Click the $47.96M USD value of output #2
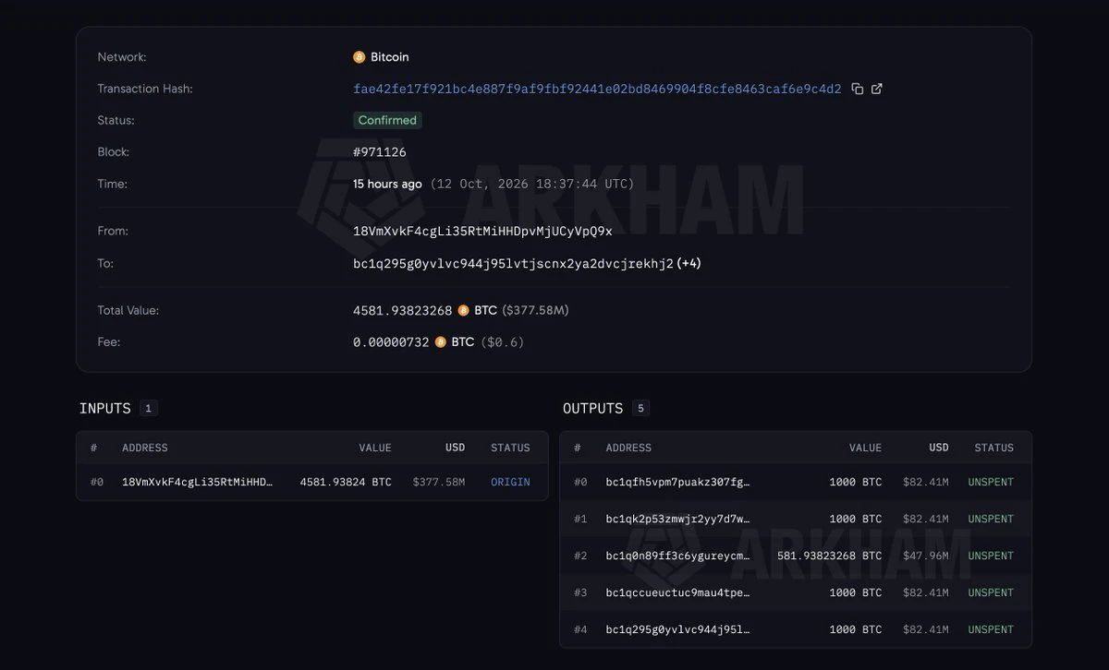1109x670 pixels. point(926,556)
